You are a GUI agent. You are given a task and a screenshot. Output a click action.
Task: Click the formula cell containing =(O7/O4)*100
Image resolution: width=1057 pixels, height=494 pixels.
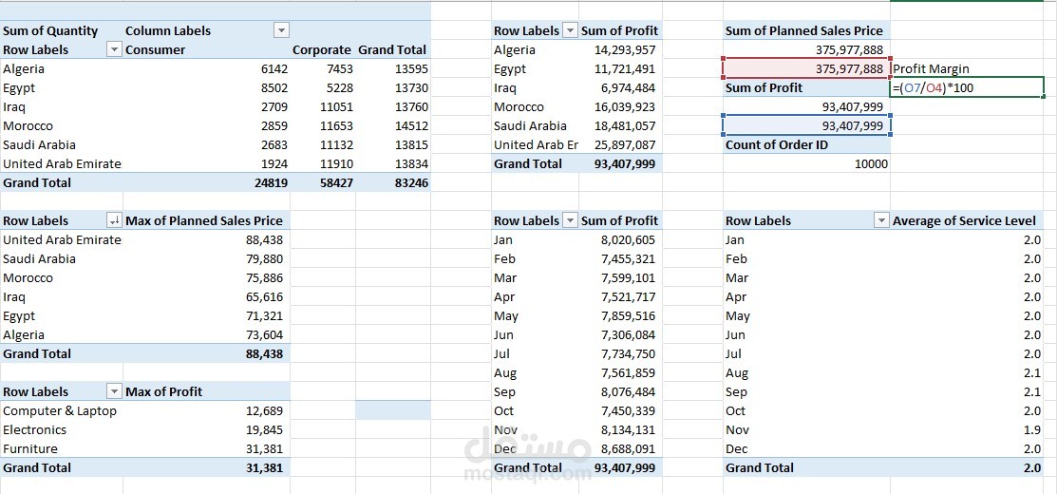[967, 87]
